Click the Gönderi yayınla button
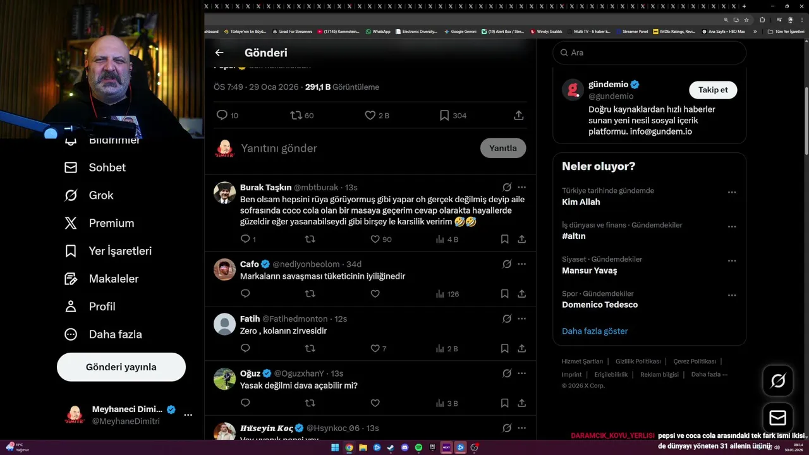Viewport: 809px width, 455px height. coord(121,367)
